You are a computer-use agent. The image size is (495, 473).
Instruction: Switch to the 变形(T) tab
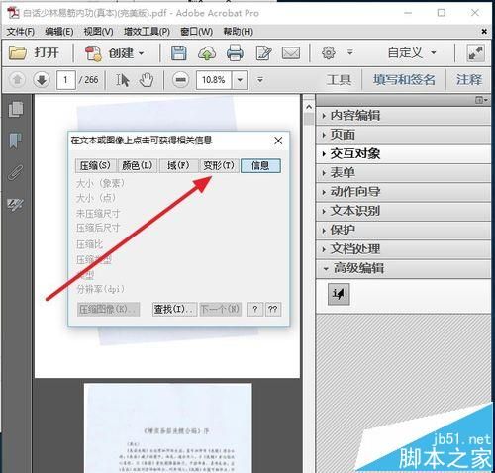(x=219, y=165)
